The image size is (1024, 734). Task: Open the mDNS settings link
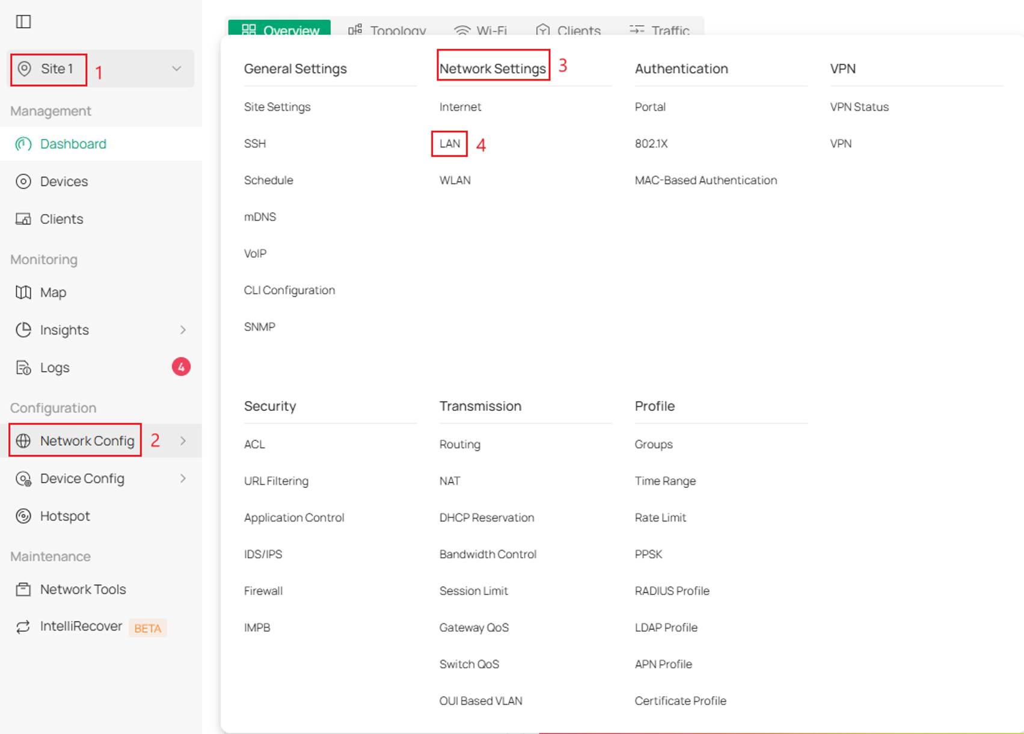coord(260,217)
